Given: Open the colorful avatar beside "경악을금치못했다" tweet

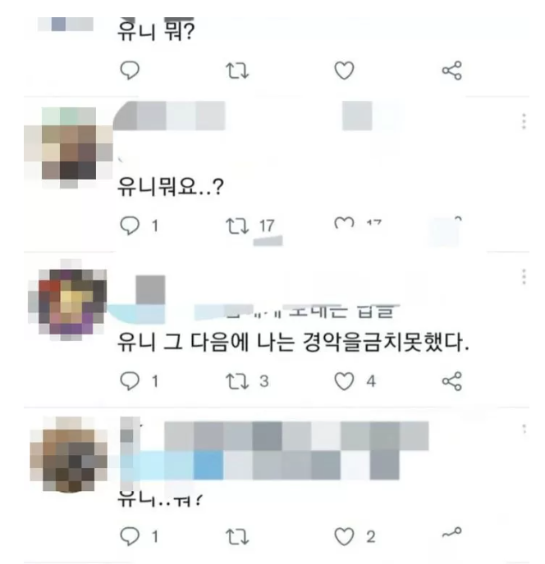Looking at the screenshot, I should [67, 300].
